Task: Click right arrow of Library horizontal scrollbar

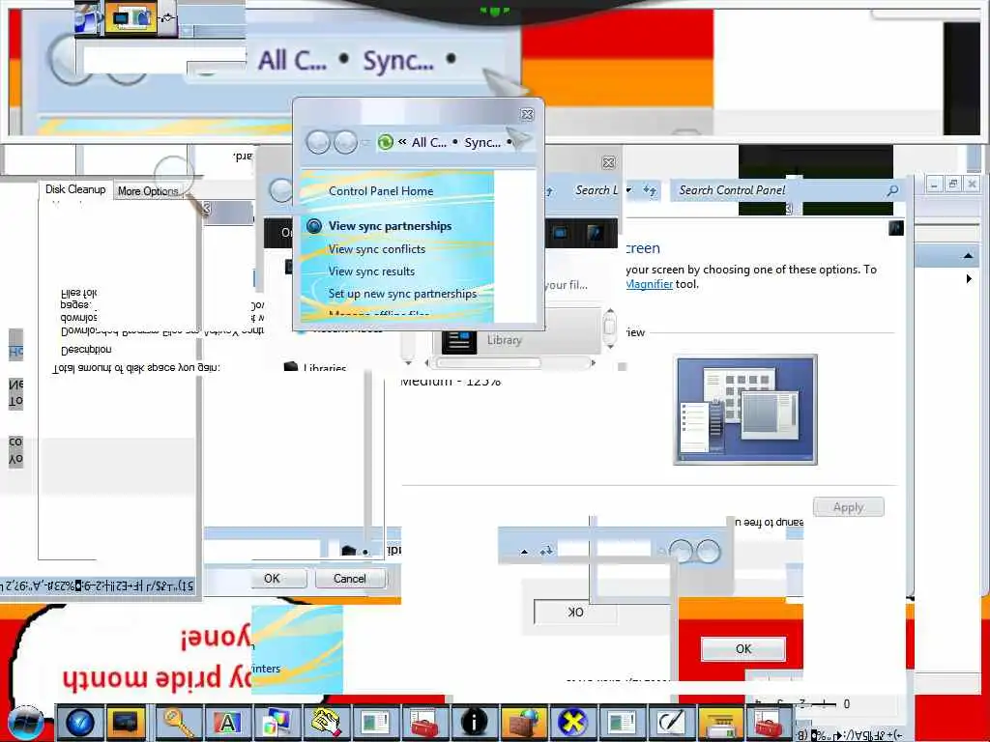Action: pos(593,363)
